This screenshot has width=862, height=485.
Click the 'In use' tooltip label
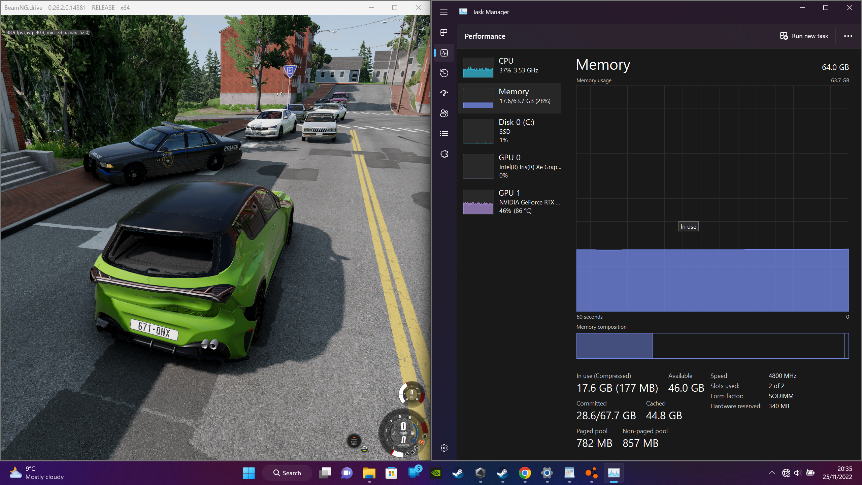[688, 227]
